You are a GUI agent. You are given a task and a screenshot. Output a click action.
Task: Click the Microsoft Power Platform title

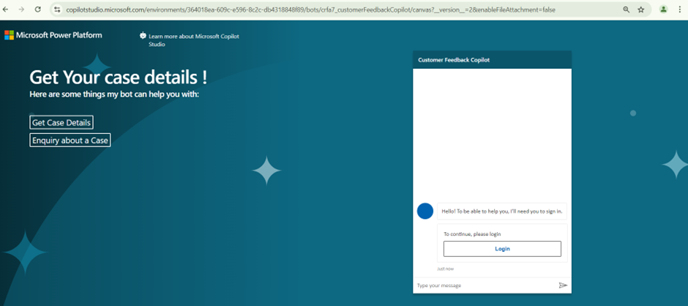click(59, 35)
